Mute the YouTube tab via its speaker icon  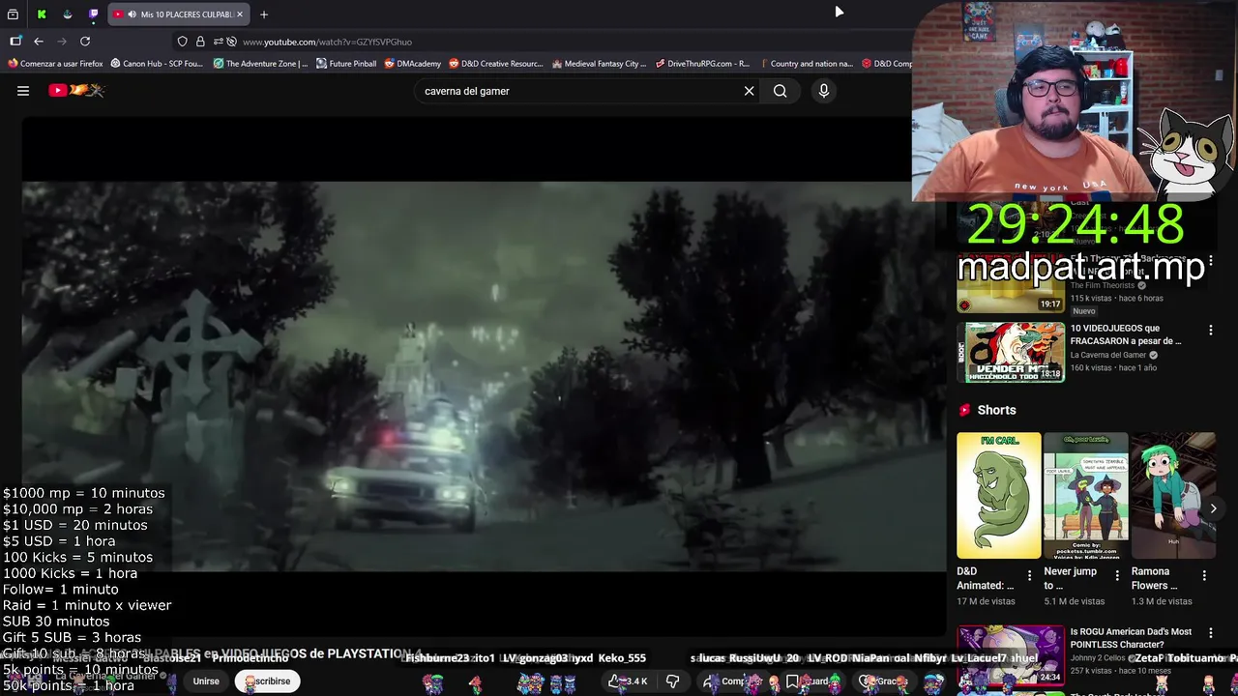tap(132, 14)
